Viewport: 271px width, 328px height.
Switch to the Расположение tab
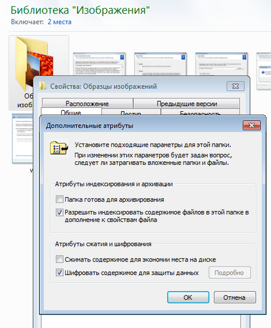pyautogui.click(x=88, y=103)
